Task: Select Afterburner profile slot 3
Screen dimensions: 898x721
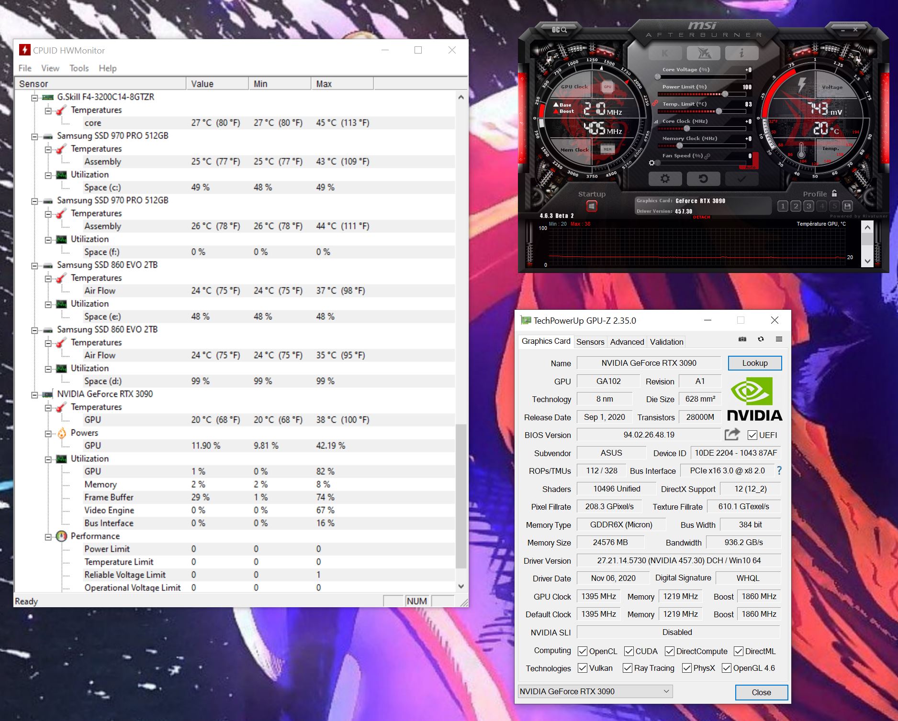Action: tap(808, 206)
